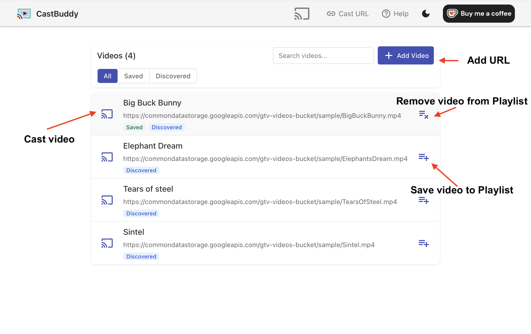Click the BigBuckBunny.mp4 URL text

coord(262,116)
